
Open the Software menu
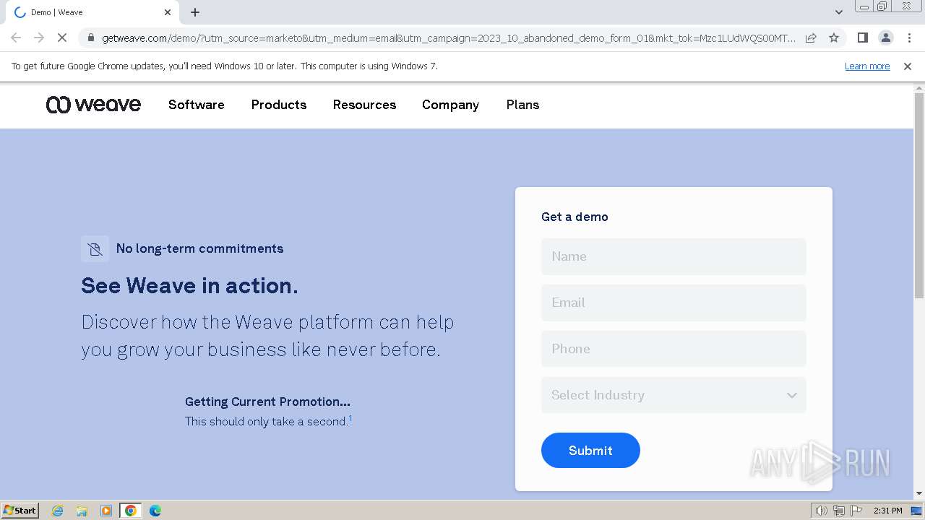[x=197, y=105]
